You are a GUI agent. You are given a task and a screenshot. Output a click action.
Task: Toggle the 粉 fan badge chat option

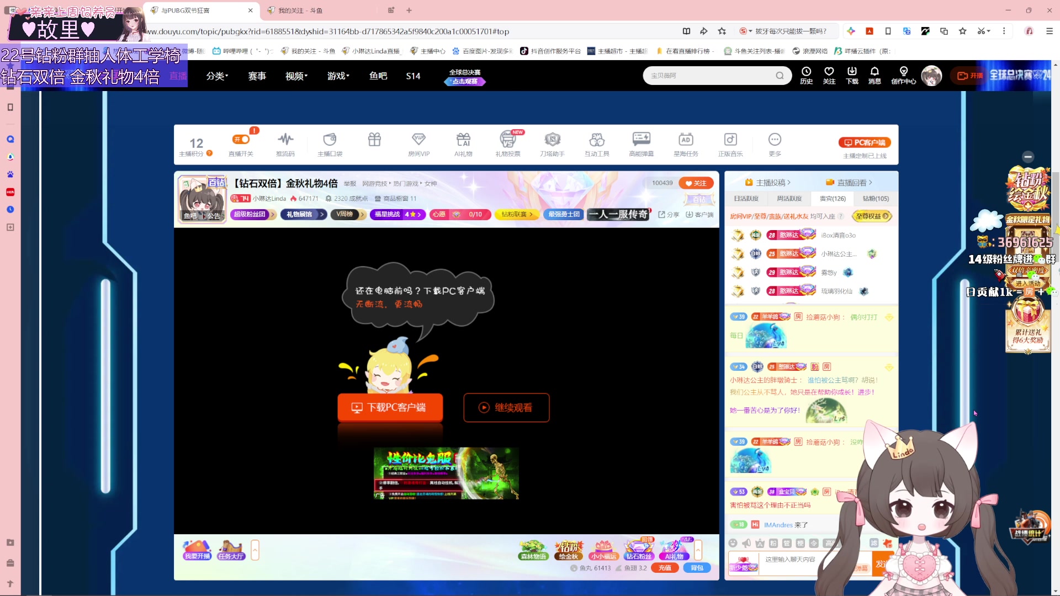point(773,543)
